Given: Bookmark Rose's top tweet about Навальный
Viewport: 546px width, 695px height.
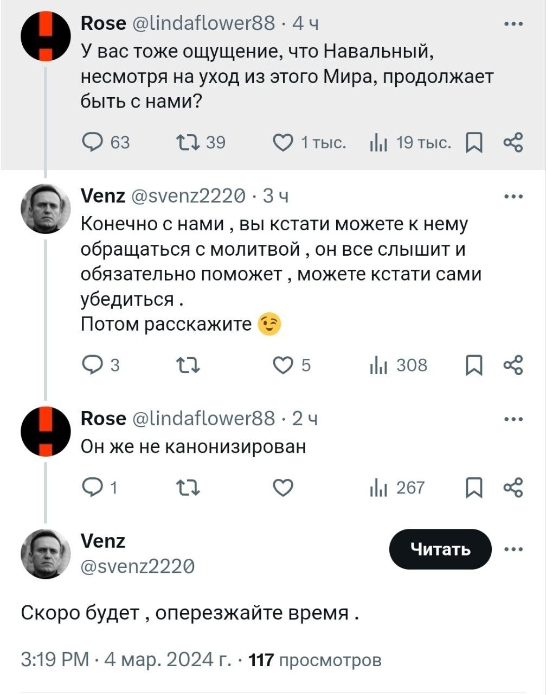Looking at the screenshot, I should 473,143.
